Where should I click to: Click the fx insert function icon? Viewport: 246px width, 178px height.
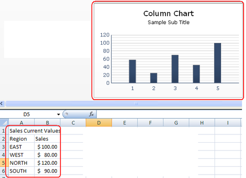click(x=92, y=114)
